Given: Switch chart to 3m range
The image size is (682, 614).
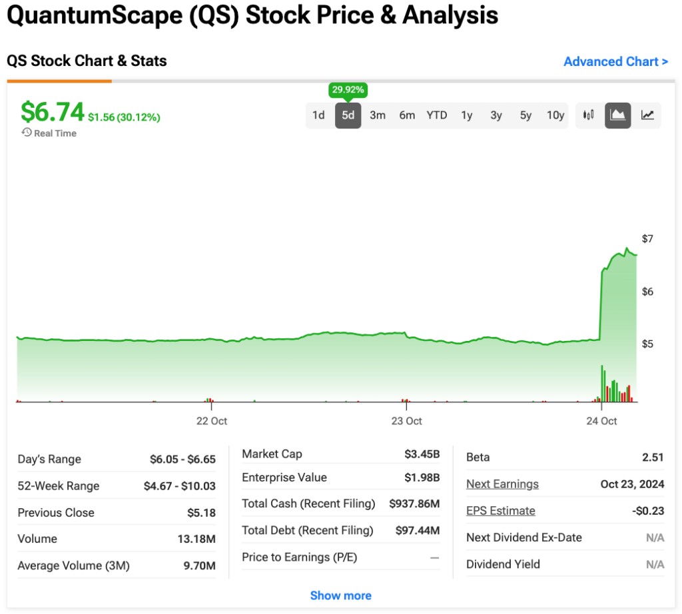Looking at the screenshot, I should pyautogui.click(x=377, y=115).
